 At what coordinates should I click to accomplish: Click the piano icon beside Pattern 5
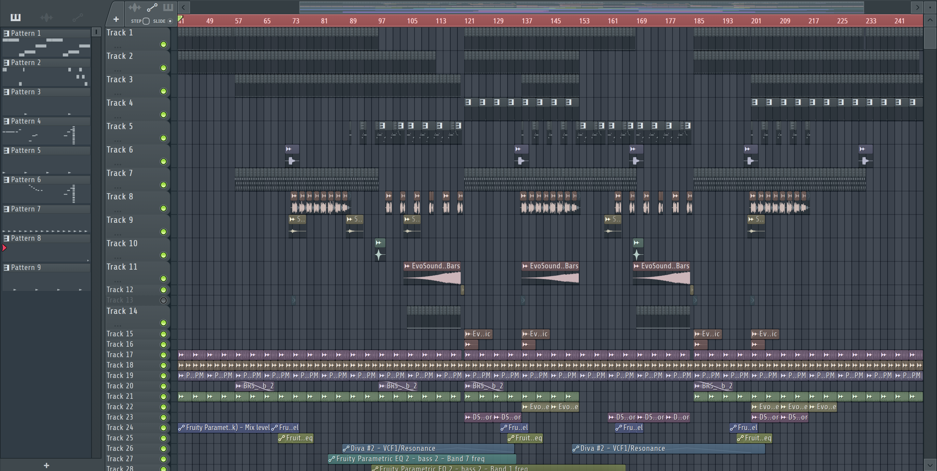click(6, 151)
